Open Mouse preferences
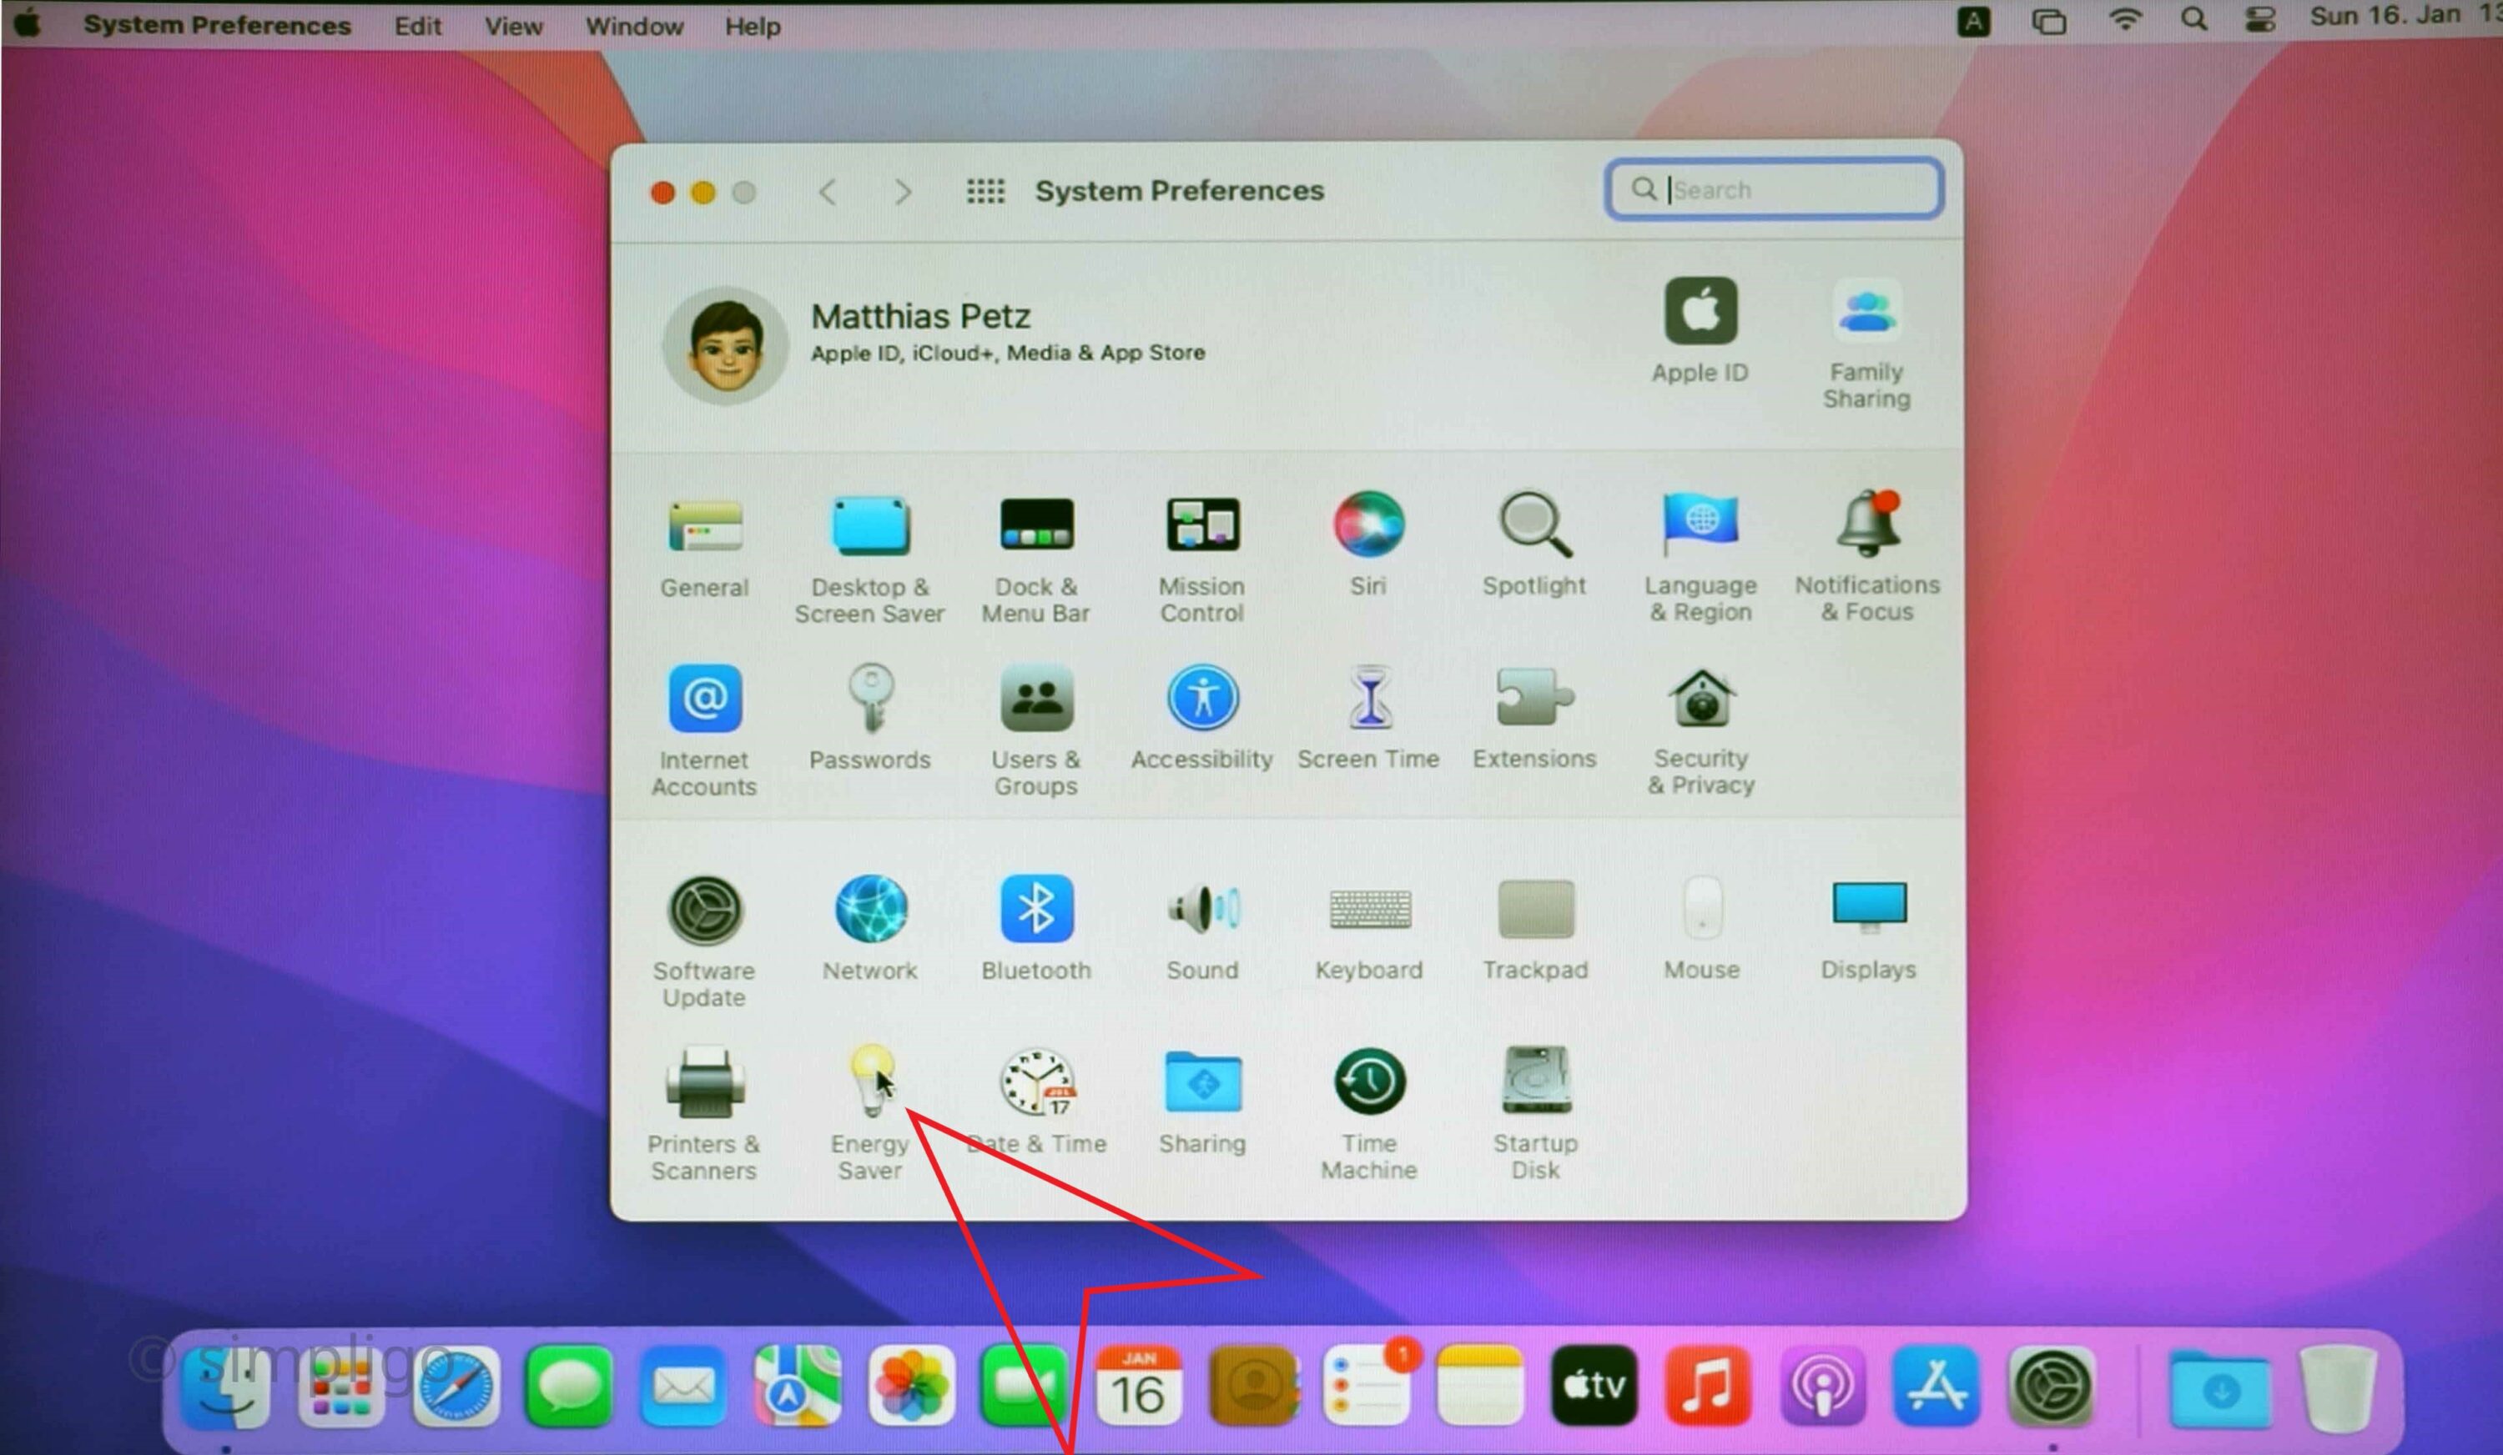2503x1455 pixels. [1701, 907]
